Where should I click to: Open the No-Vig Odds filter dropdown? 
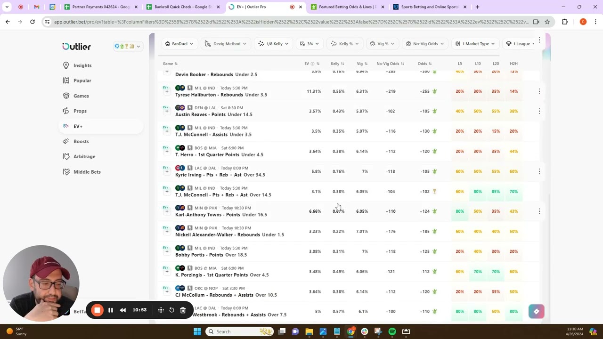point(425,44)
